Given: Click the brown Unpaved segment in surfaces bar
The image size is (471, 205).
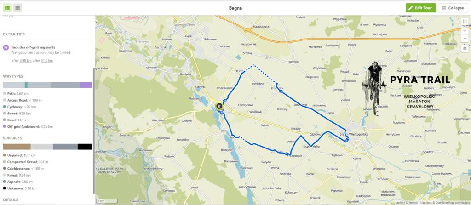Looking at the screenshot, I should (x=17, y=147).
